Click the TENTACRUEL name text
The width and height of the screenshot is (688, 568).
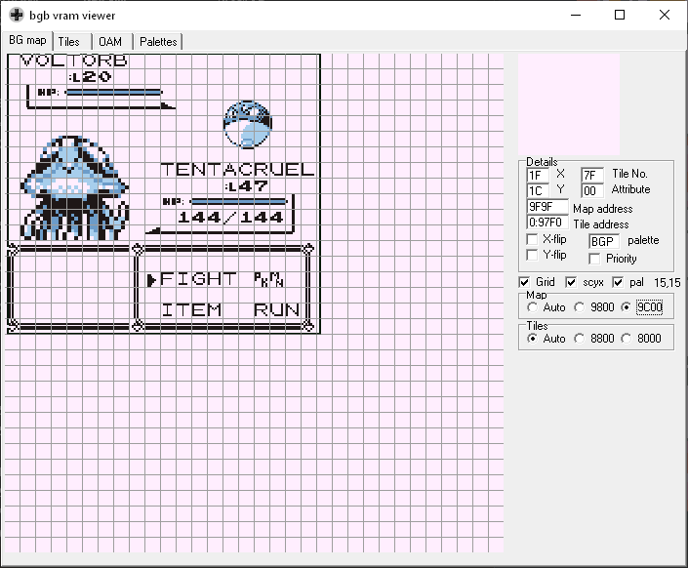pos(237,170)
